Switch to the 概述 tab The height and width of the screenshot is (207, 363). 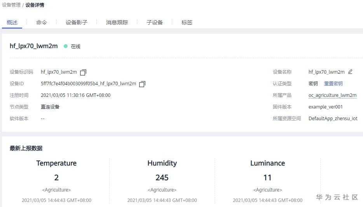(12, 22)
